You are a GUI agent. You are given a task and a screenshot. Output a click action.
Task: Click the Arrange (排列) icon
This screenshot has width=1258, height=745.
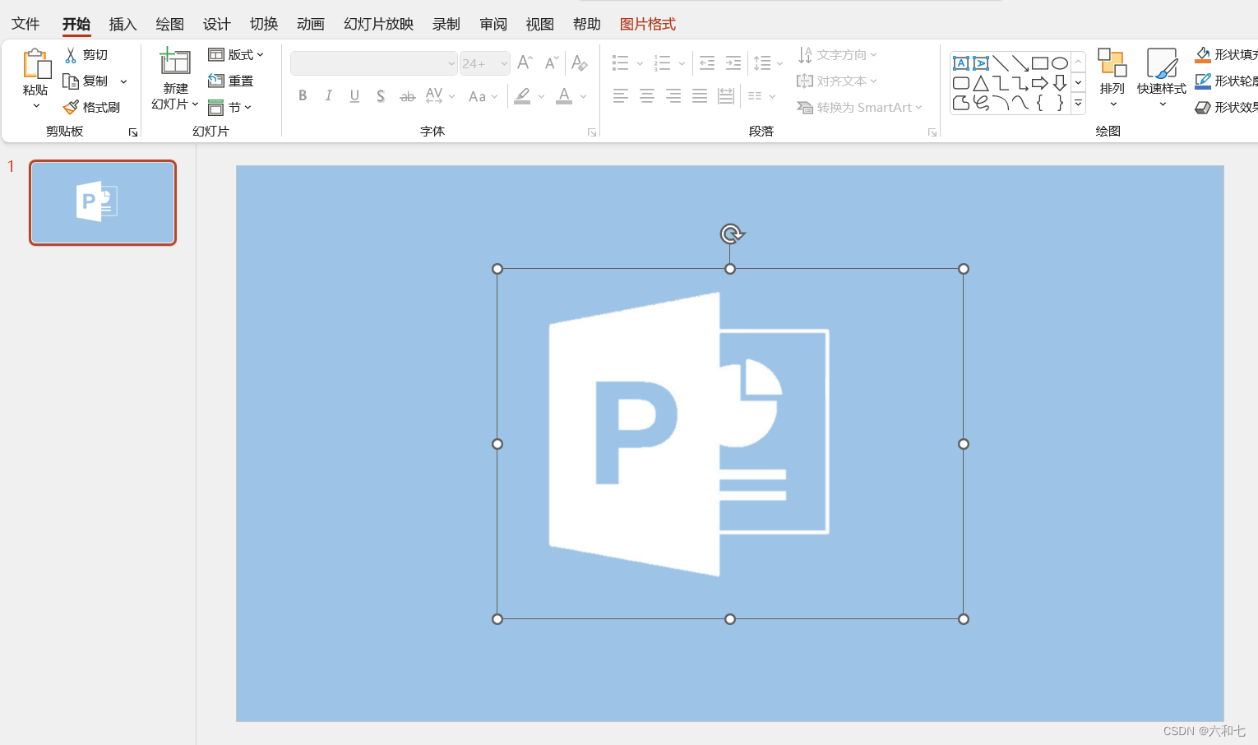[x=1112, y=62]
